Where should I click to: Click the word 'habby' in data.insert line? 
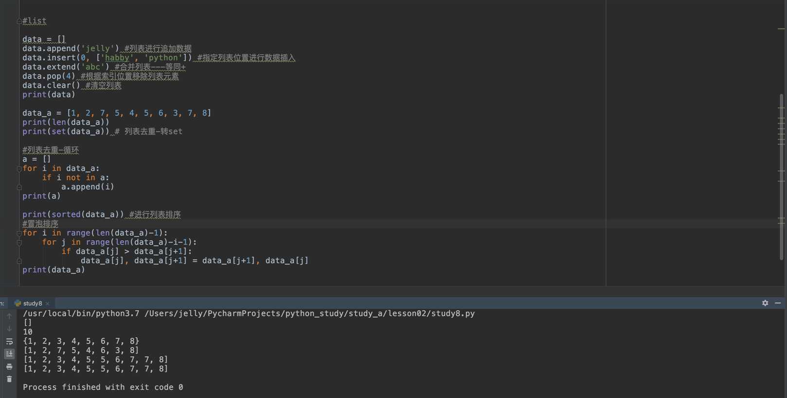[x=117, y=58]
